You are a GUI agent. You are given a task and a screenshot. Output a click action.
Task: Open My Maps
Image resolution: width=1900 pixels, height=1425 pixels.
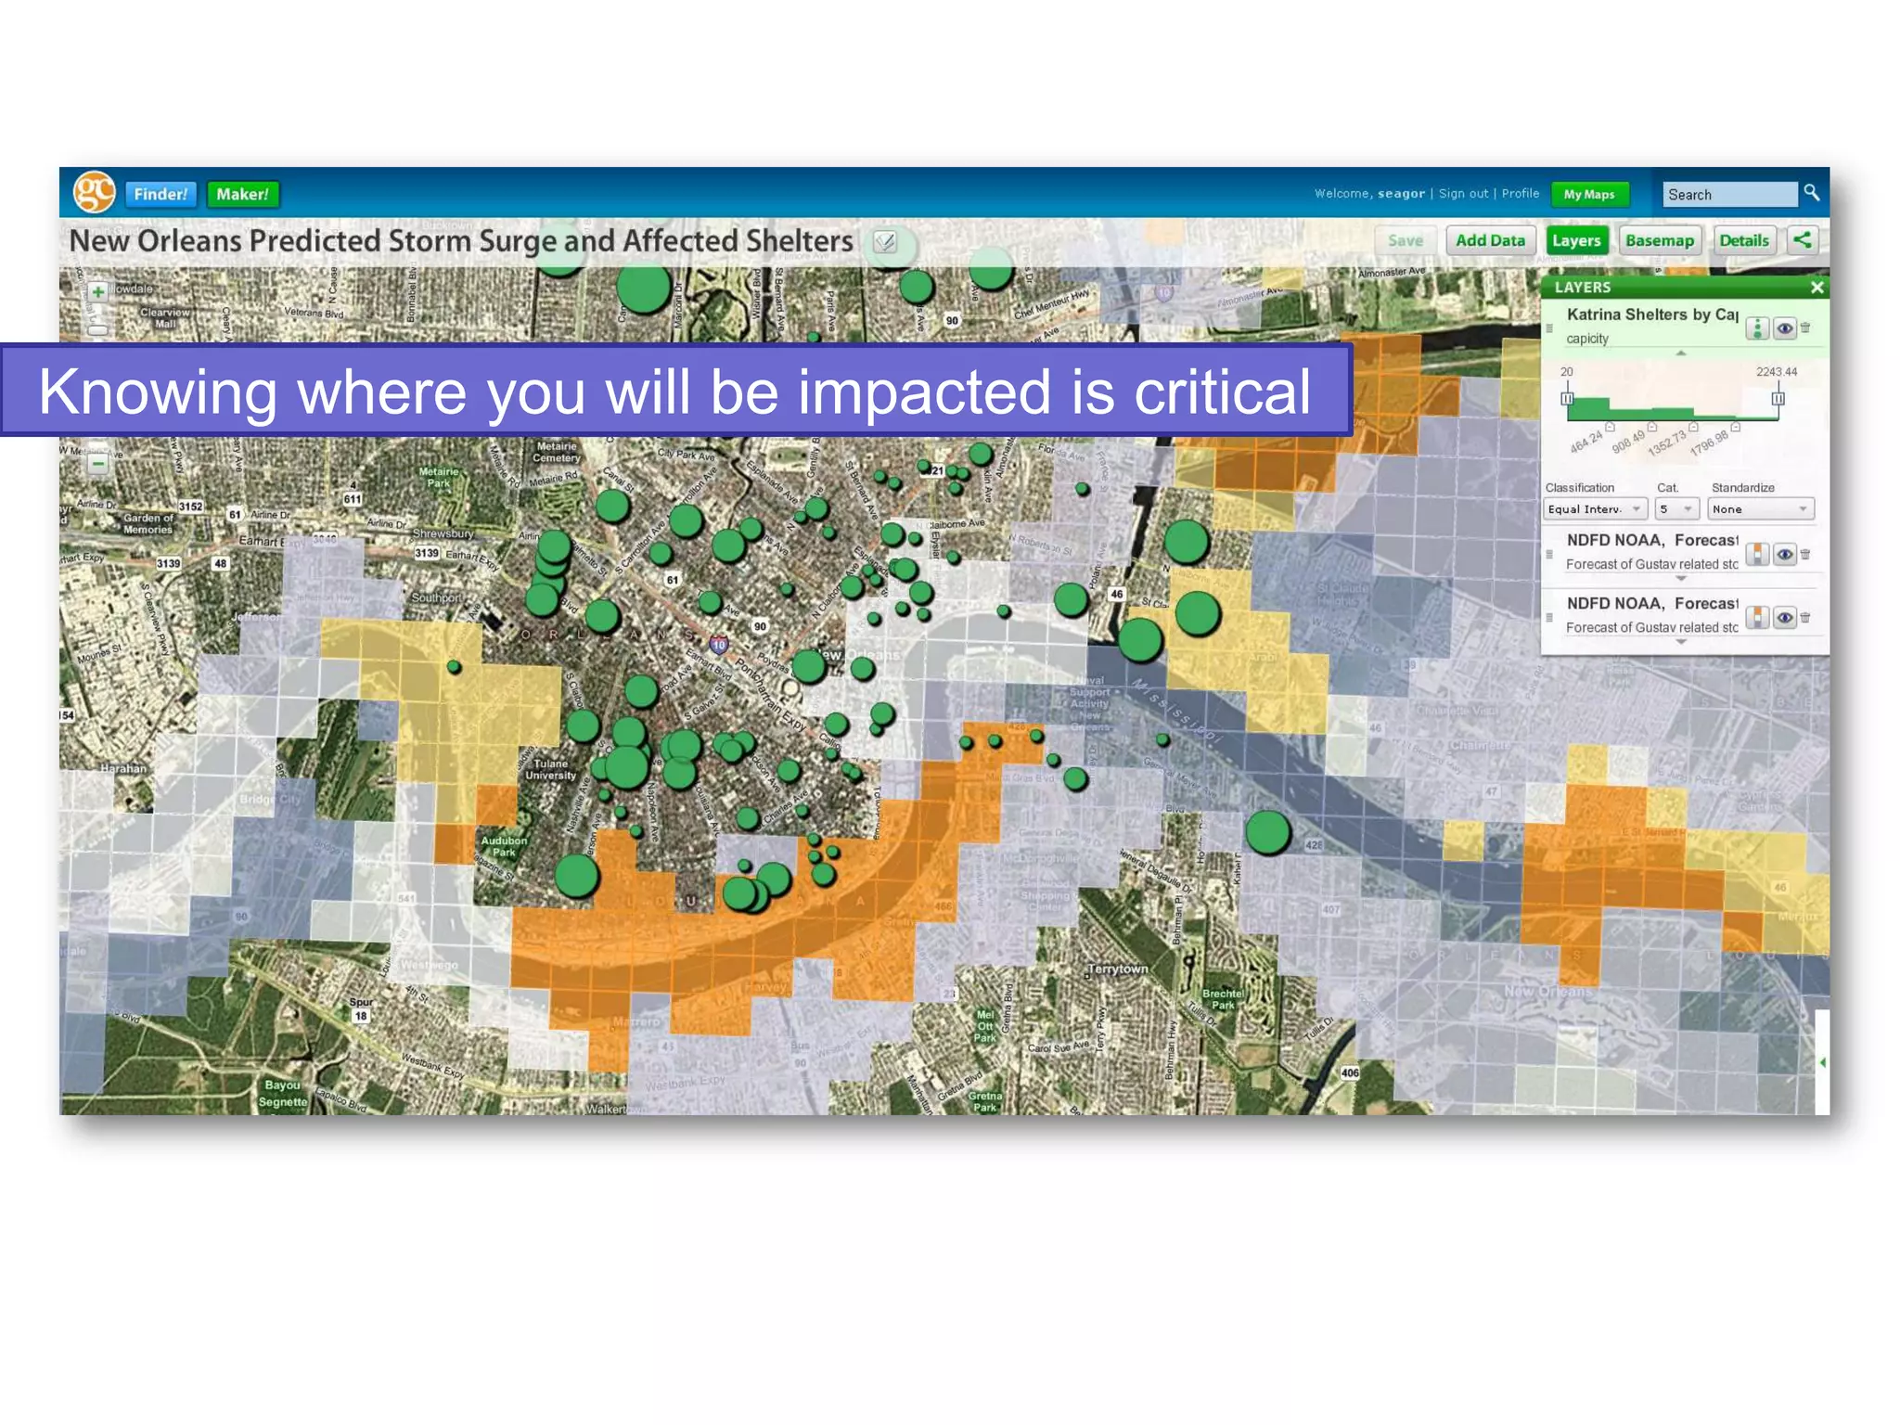1589,194
